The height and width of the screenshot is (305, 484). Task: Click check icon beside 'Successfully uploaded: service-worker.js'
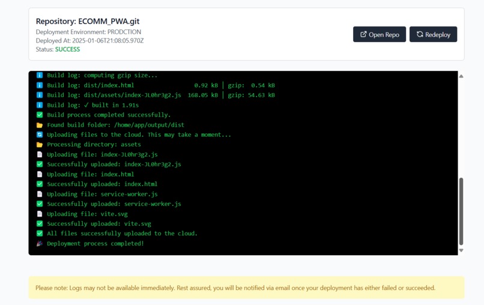(x=40, y=204)
